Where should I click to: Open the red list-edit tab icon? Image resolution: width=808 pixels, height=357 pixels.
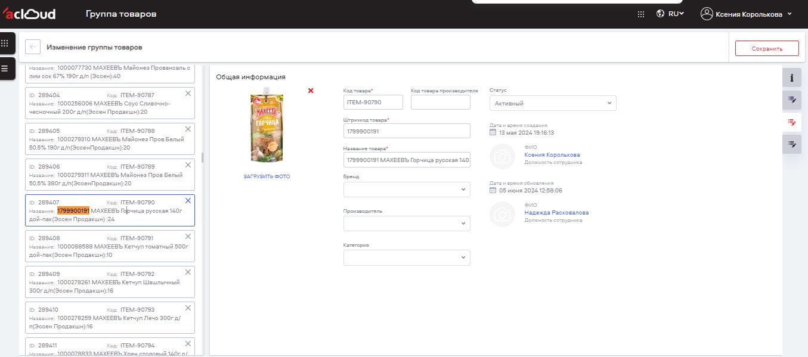coord(791,122)
